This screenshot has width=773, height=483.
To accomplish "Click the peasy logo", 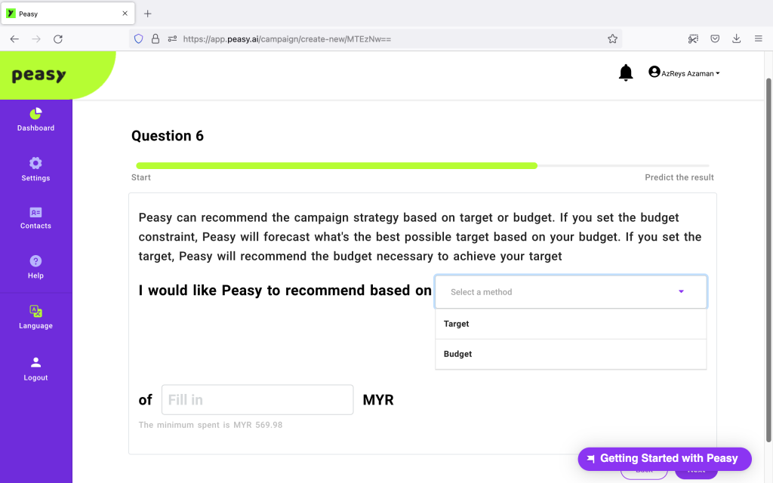I will 39,75.
